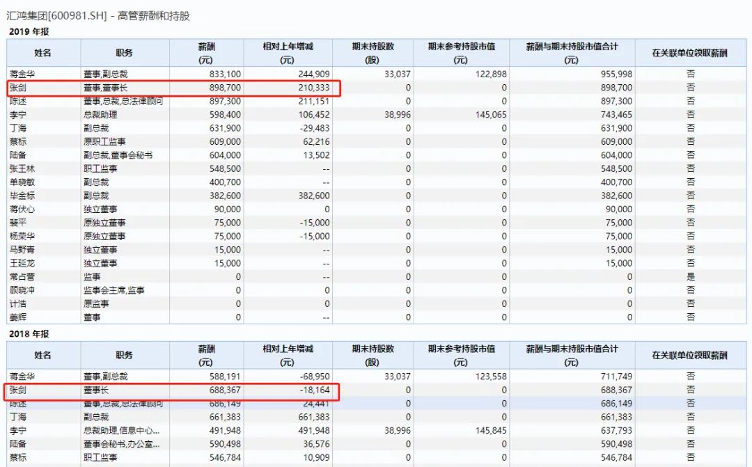Click the 在关联单位领取薪酬 header in the 2019 table
This screenshot has width=752, height=467.
[x=689, y=53]
